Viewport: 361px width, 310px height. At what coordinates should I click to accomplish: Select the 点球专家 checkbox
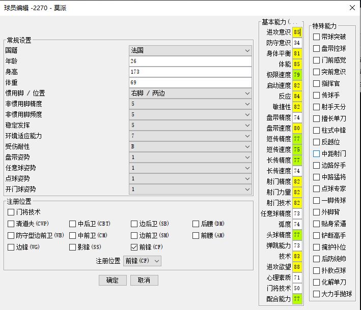click(x=317, y=189)
